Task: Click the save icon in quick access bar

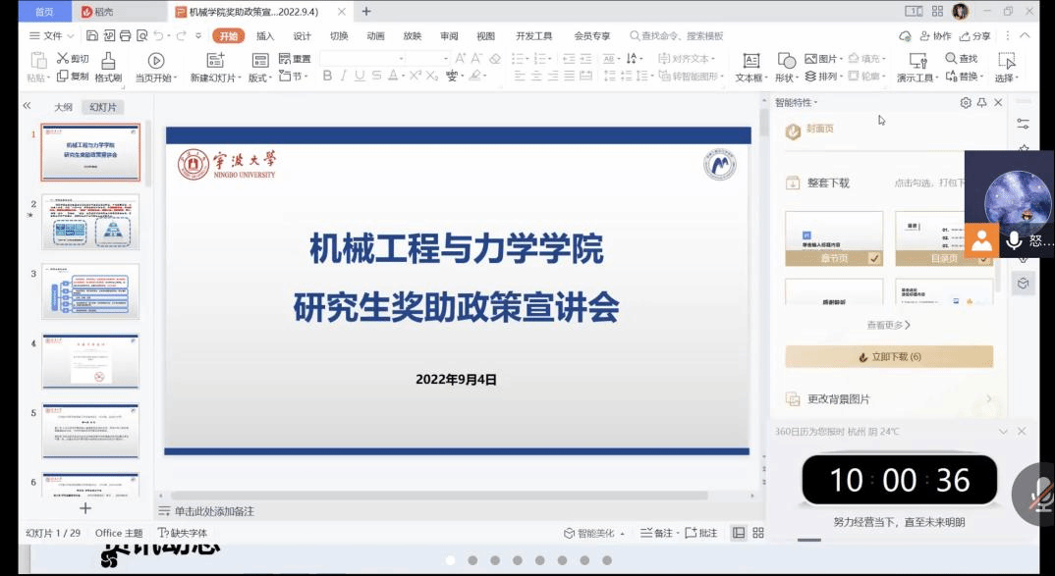Action: 92,36
